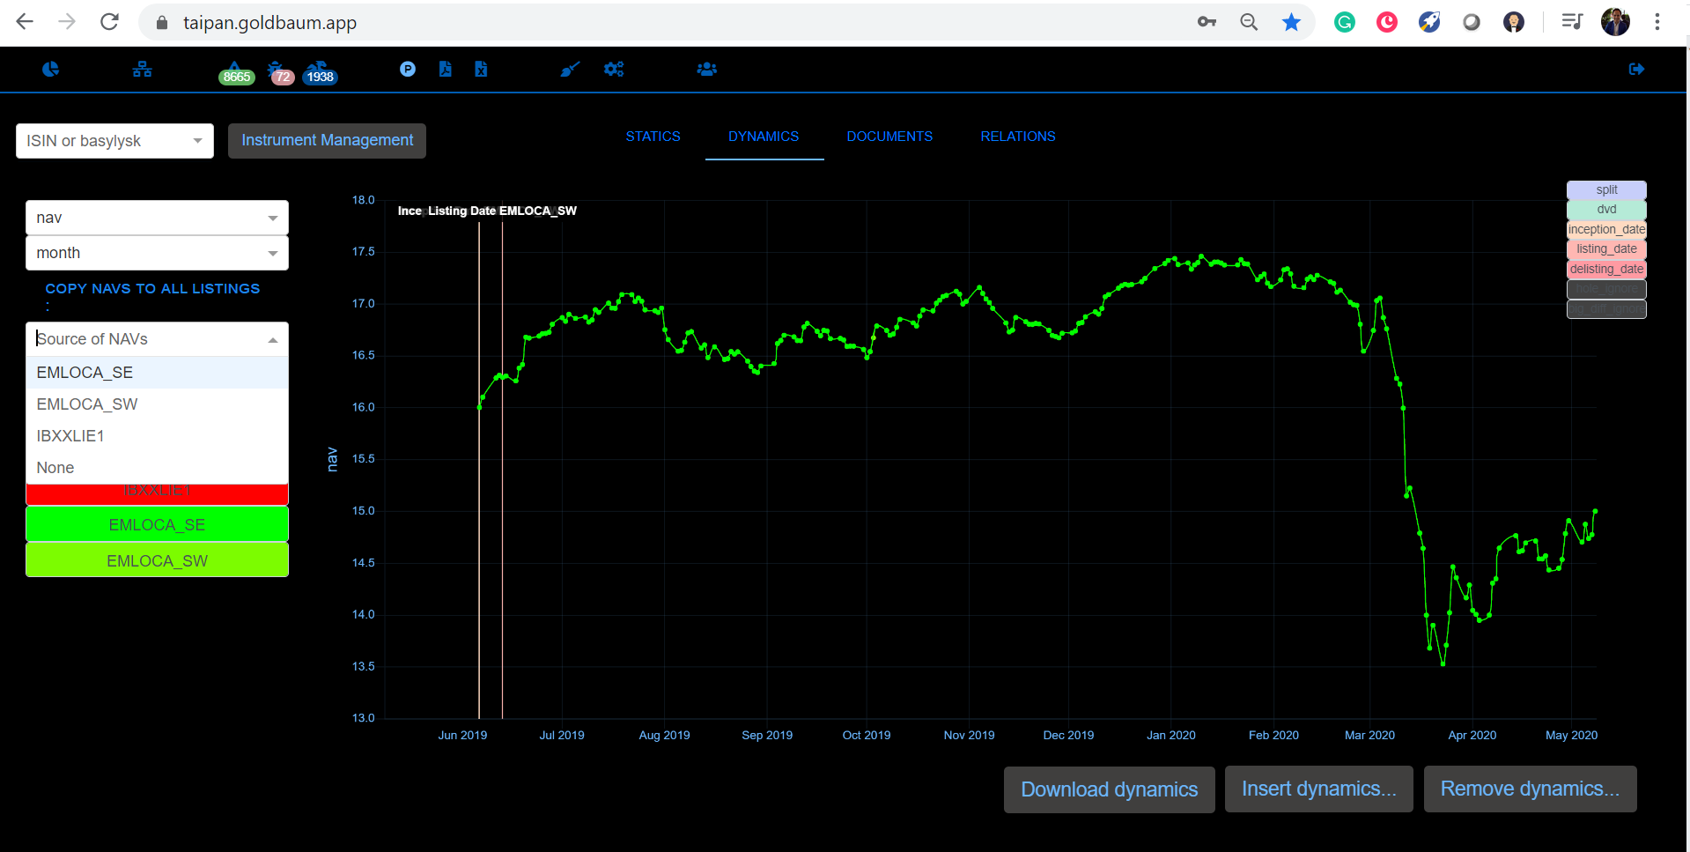Toggle the listing_date legend
Image resolution: width=1690 pixels, height=852 pixels.
tap(1606, 249)
